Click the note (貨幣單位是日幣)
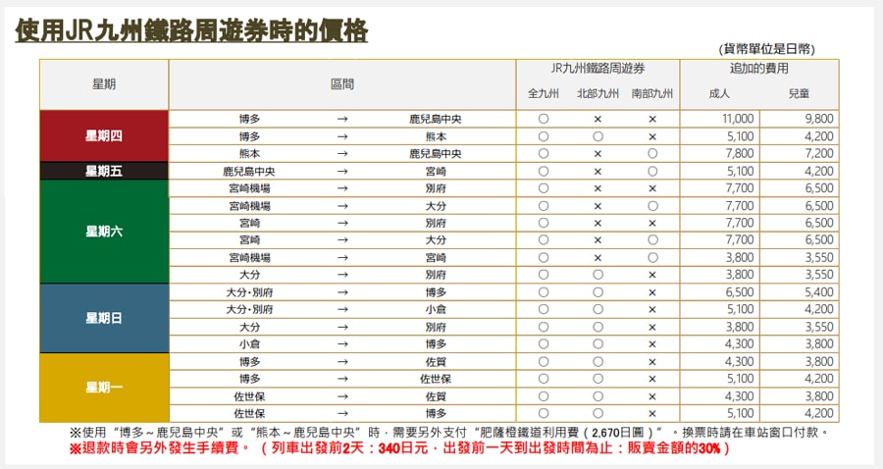883x469 pixels. coord(766,49)
